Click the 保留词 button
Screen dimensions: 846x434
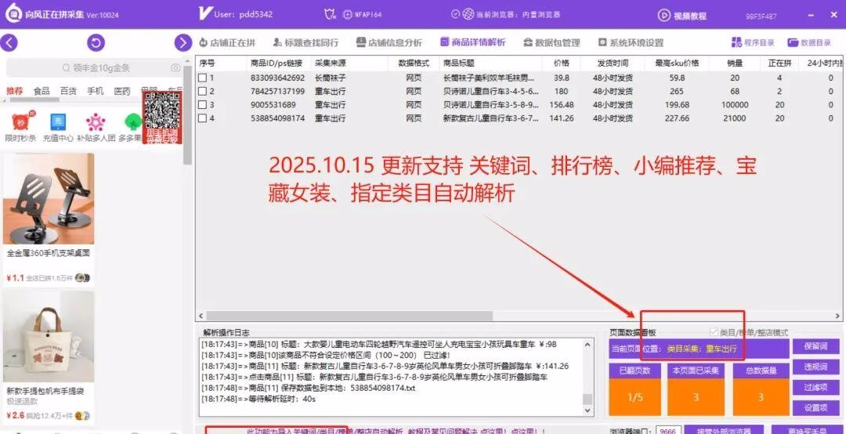(x=815, y=346)
